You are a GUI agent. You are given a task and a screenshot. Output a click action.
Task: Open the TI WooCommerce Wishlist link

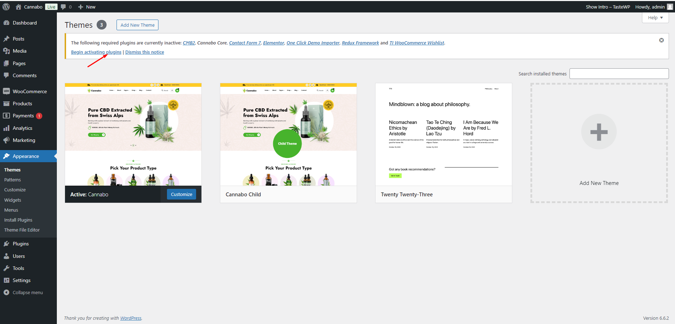(x=417, y=43)
